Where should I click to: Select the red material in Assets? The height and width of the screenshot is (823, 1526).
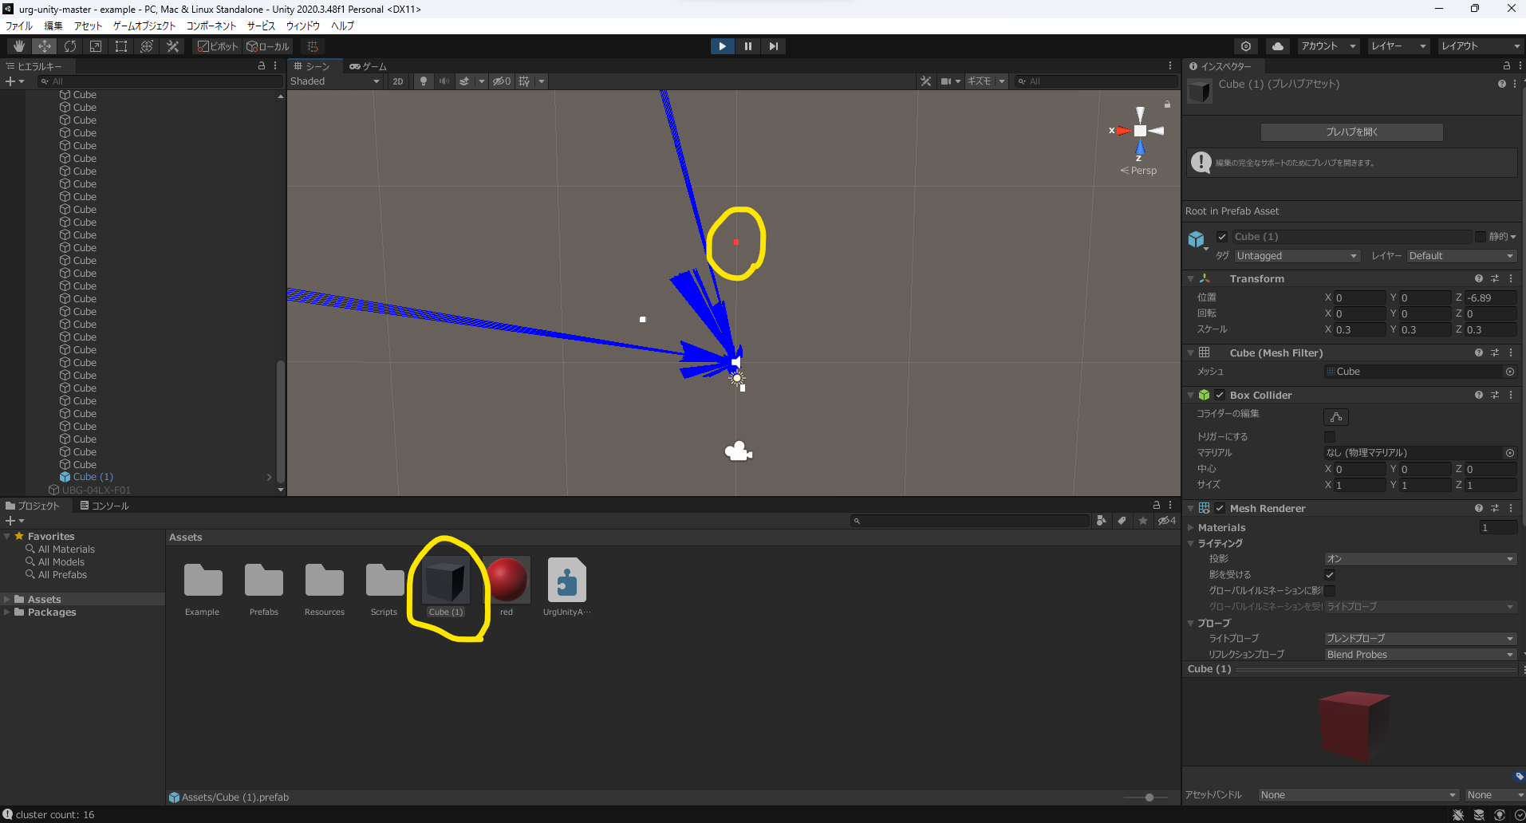pyautogui.click(x=507, y=580)
